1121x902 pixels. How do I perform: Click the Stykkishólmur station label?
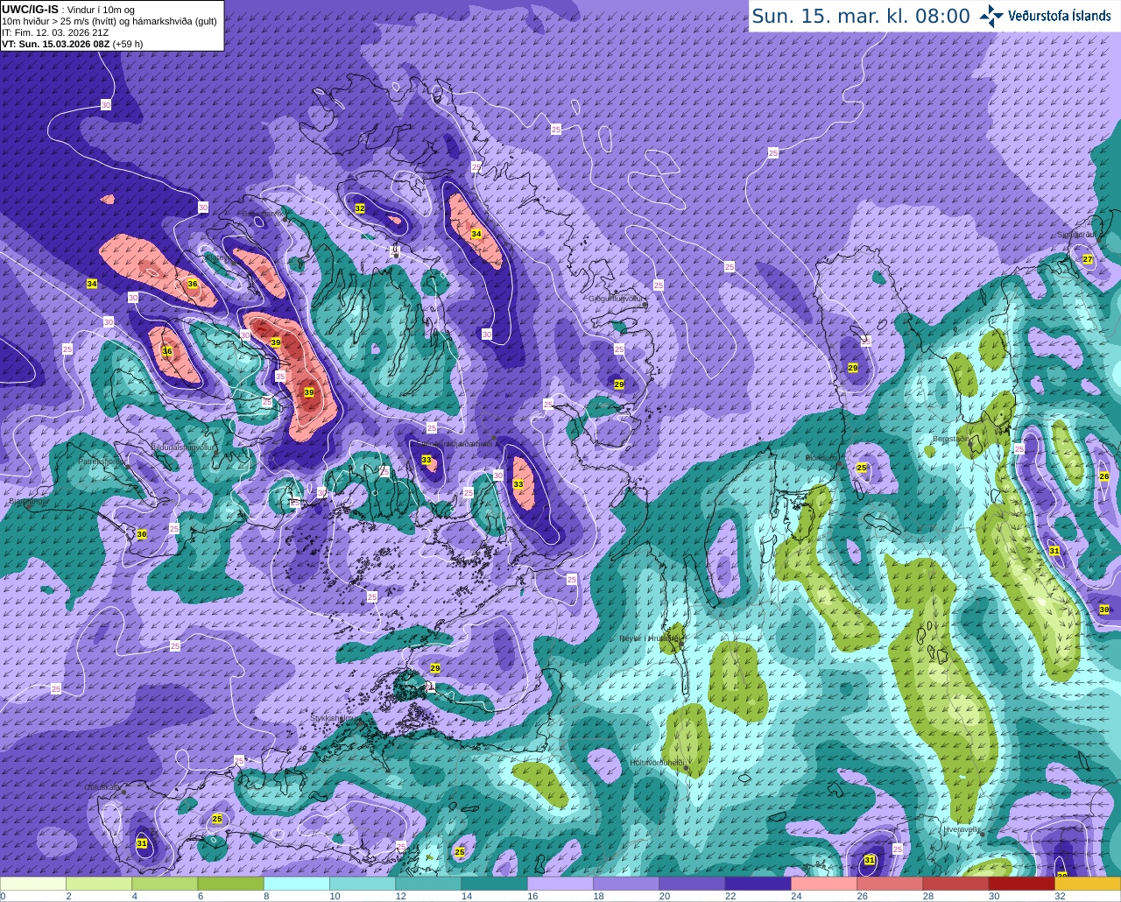coord(335,718)
